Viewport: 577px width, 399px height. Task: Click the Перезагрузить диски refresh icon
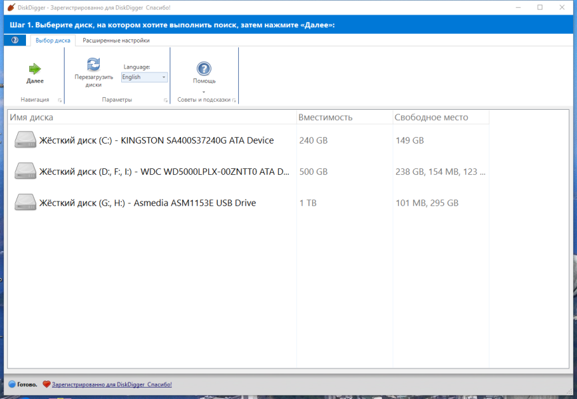point(93,65)
